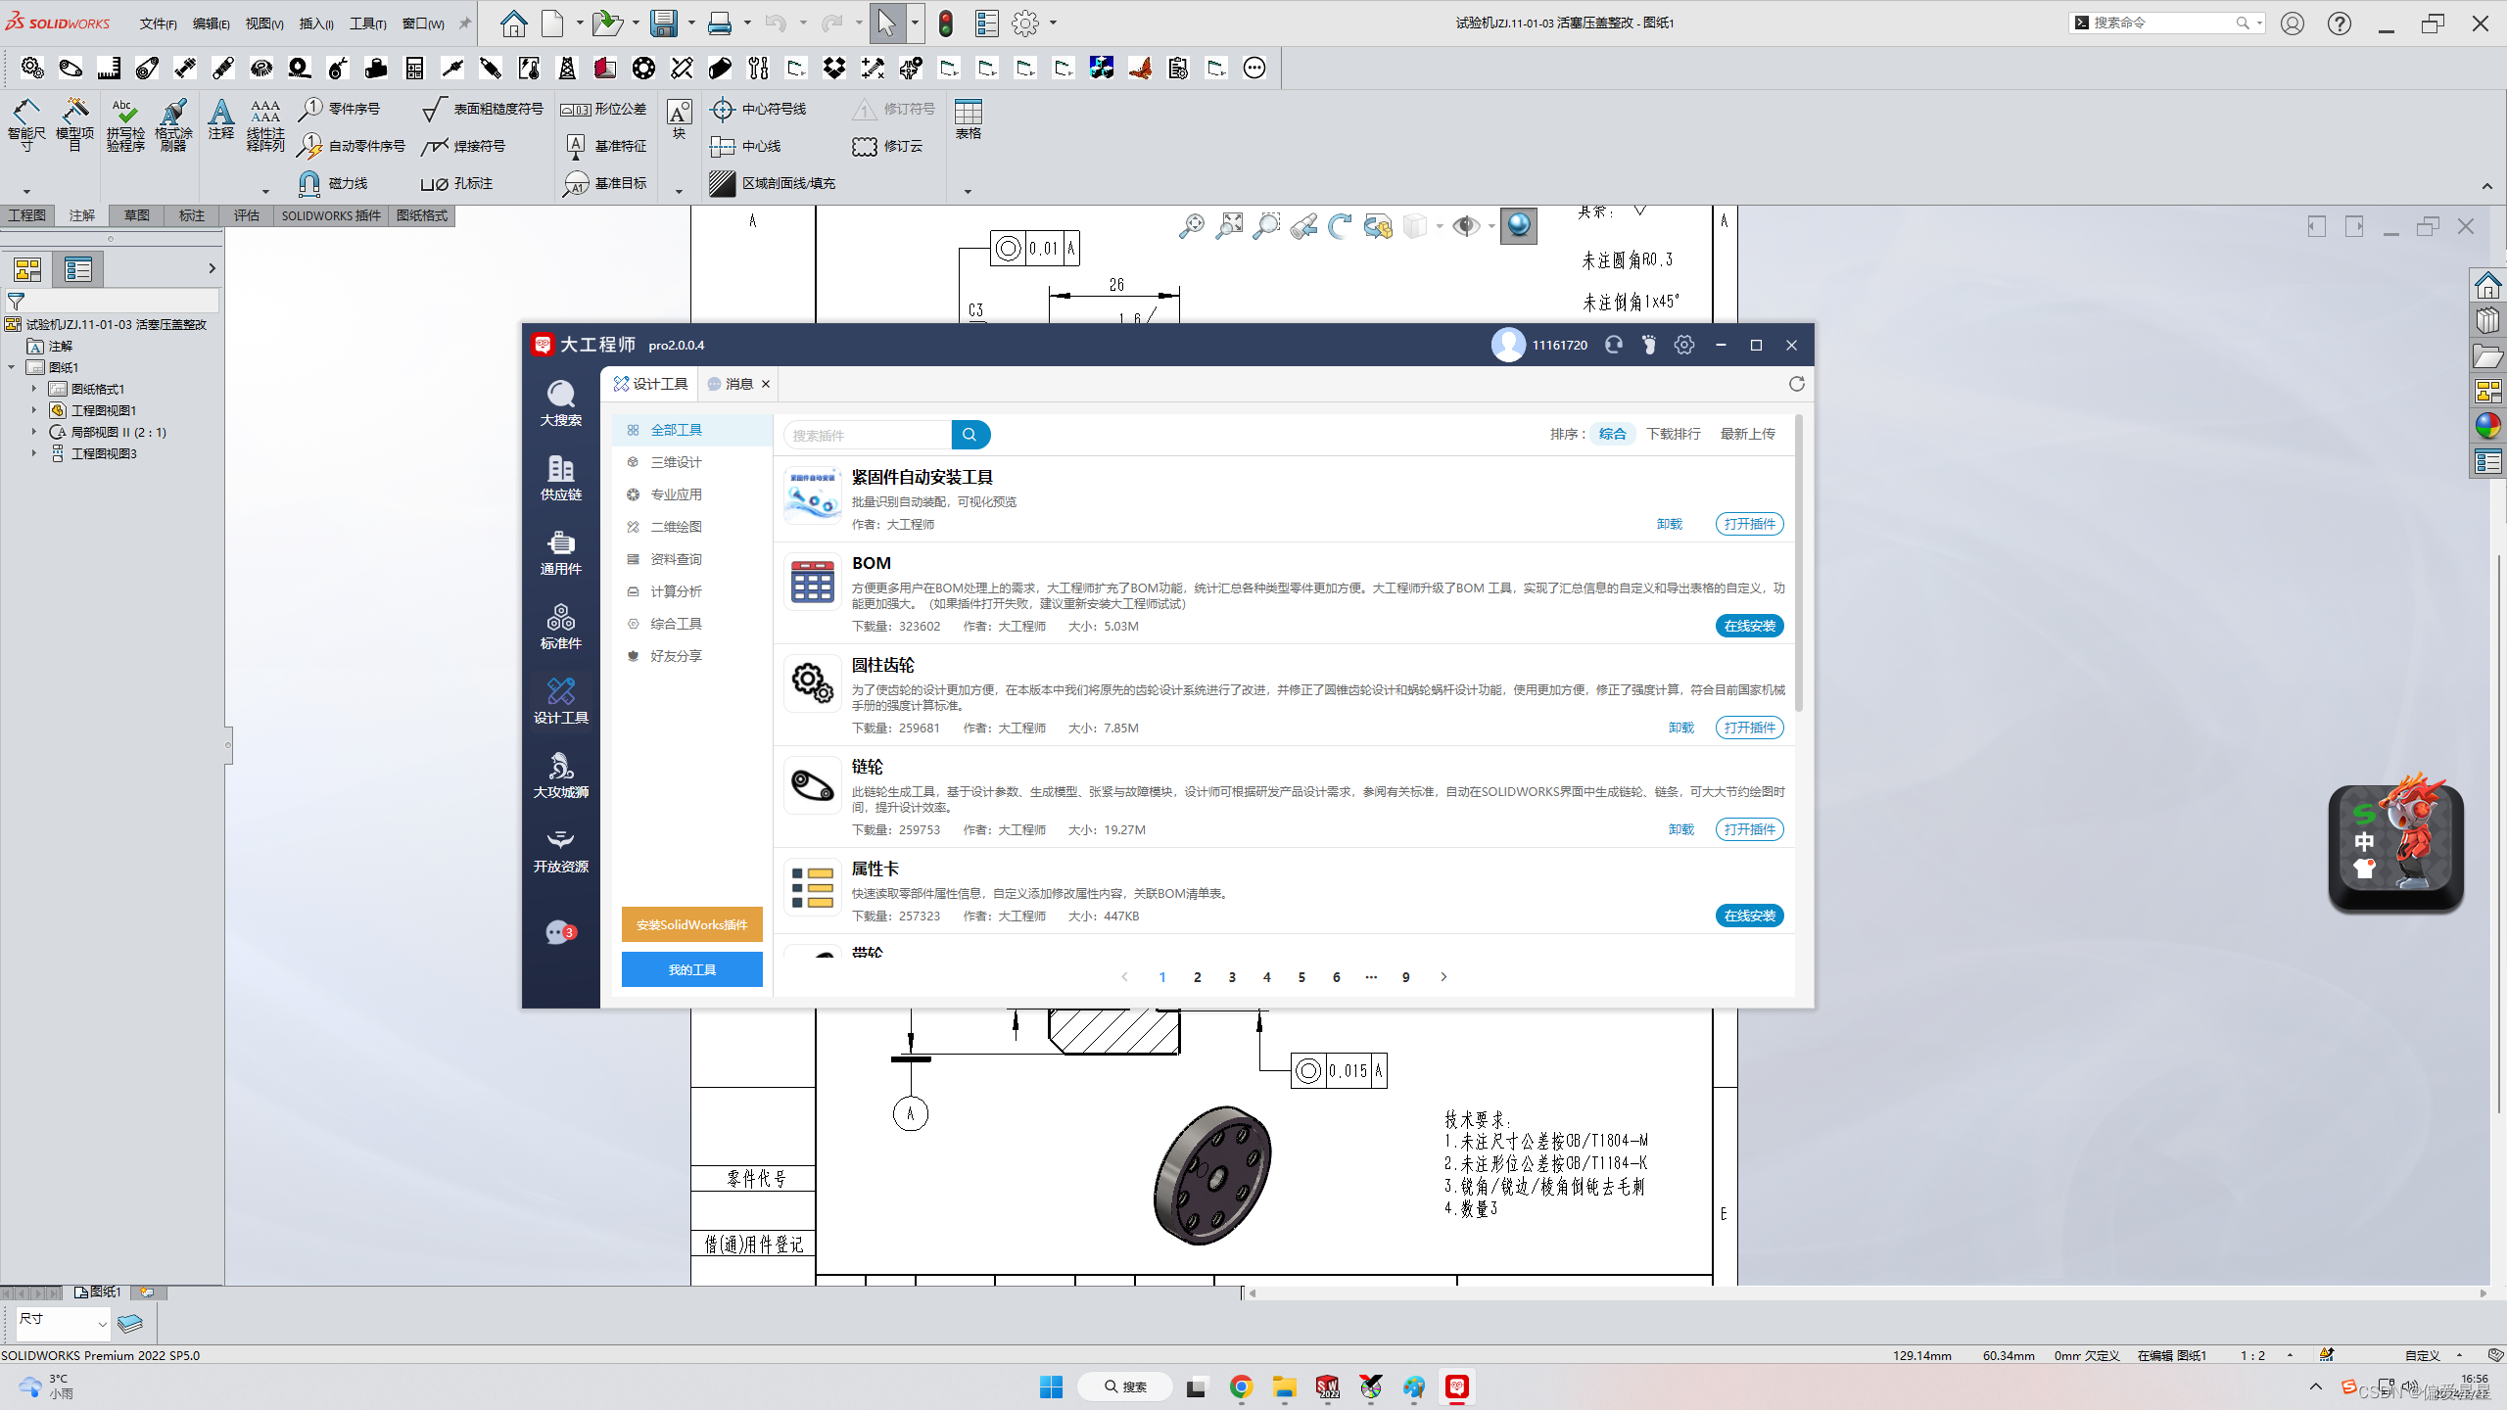Click the Geometric Tolerance (形位公差) icon
Viewport: 2507px width, 1410px height.
(x=575, y=110)
